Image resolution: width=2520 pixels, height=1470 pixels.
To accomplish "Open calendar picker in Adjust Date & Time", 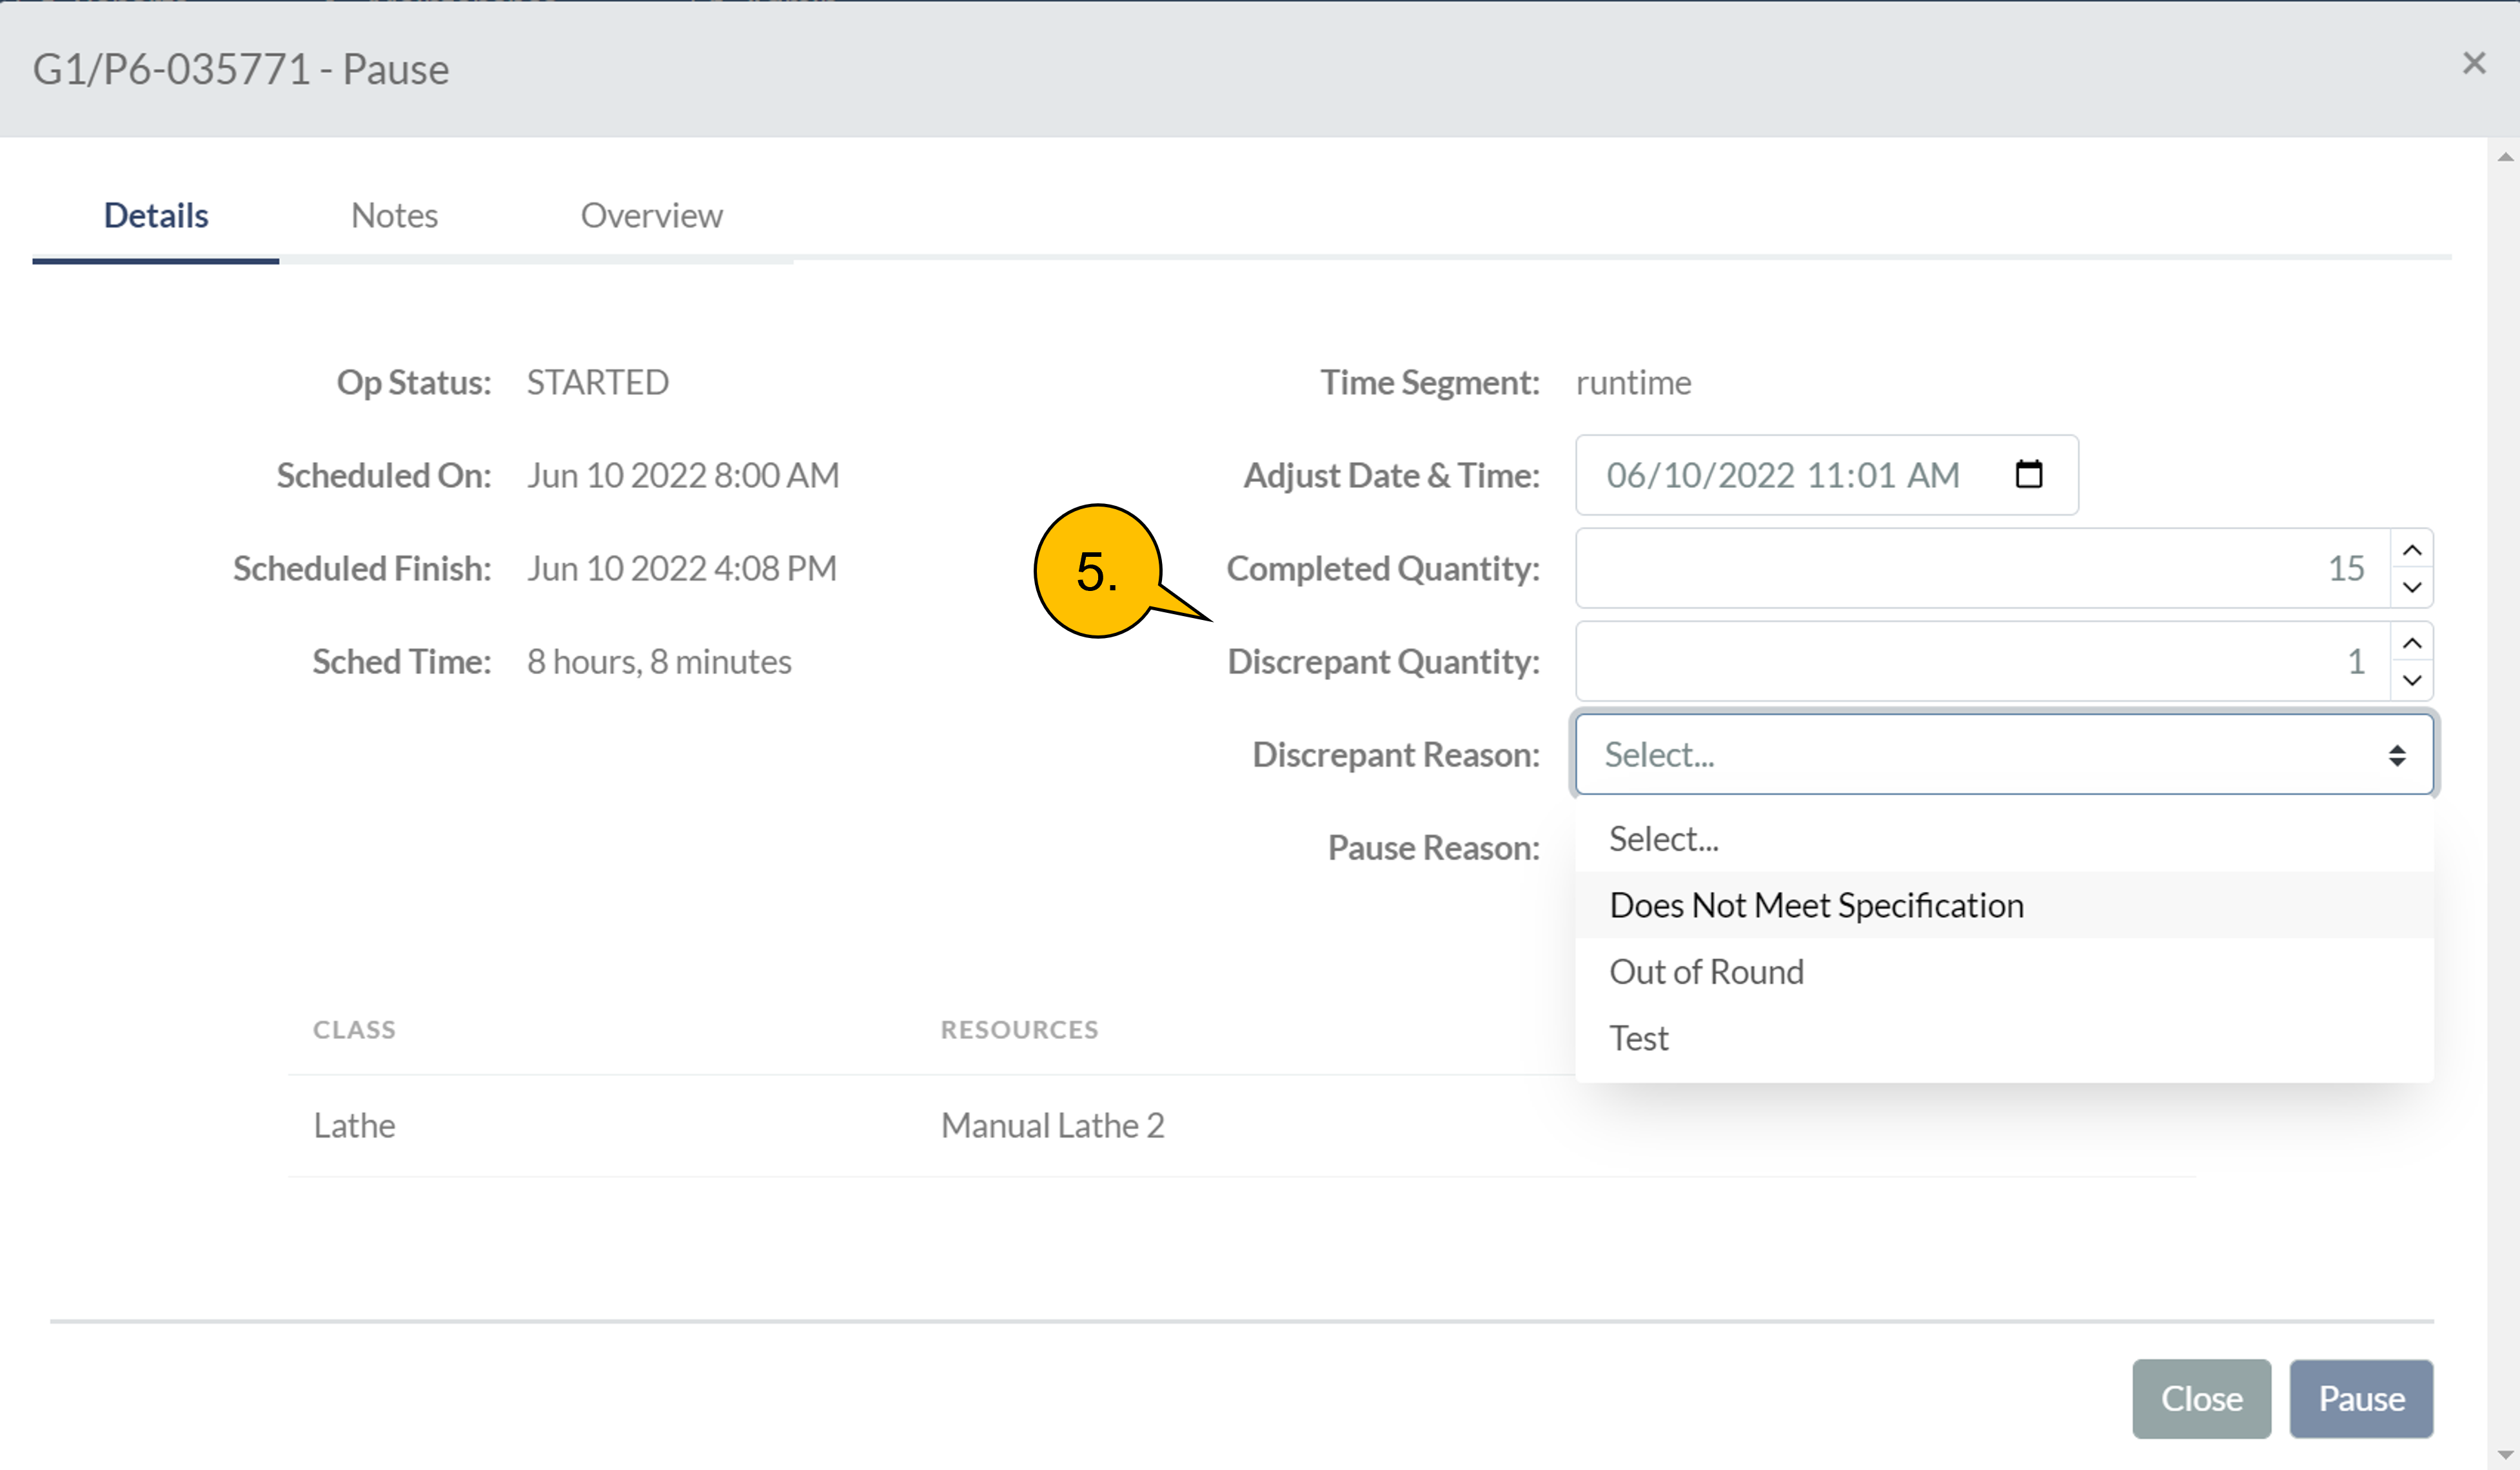I will (x=2028, y=474).
